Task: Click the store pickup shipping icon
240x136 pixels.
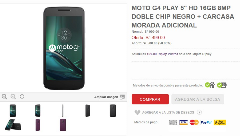Action: [x=222, y=85]
